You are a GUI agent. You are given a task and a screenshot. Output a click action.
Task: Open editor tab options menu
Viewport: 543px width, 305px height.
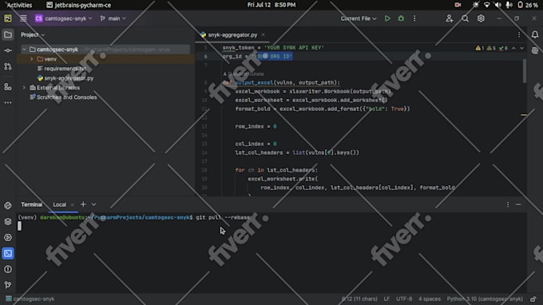(519, 34)
